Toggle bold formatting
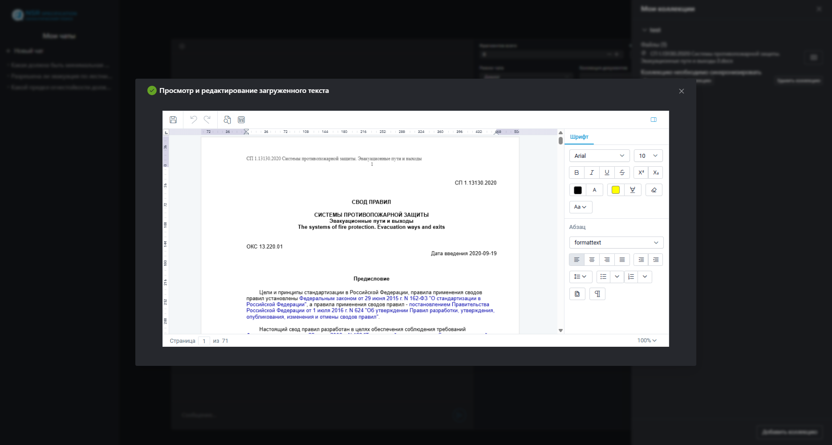 click(576, 172)
